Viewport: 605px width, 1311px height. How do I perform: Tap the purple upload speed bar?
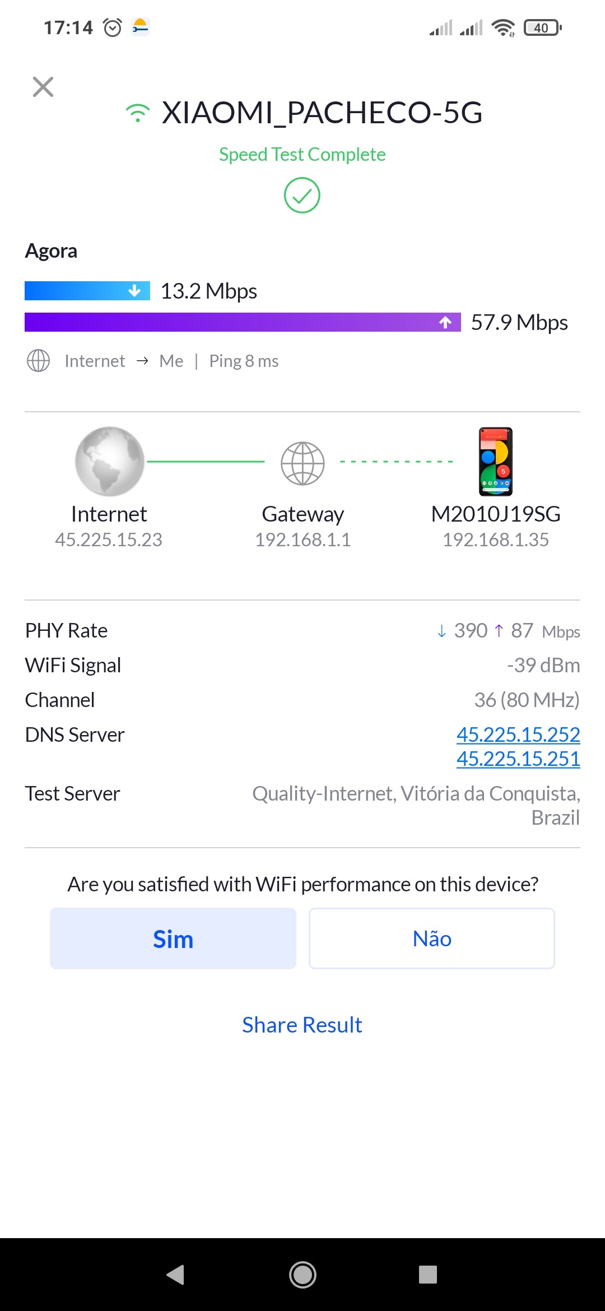click(x=243, y=322)
